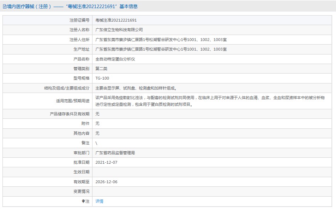This screenshot has height=209, width=336.
Task: Select model value TG-100
Action: (102, 78)
